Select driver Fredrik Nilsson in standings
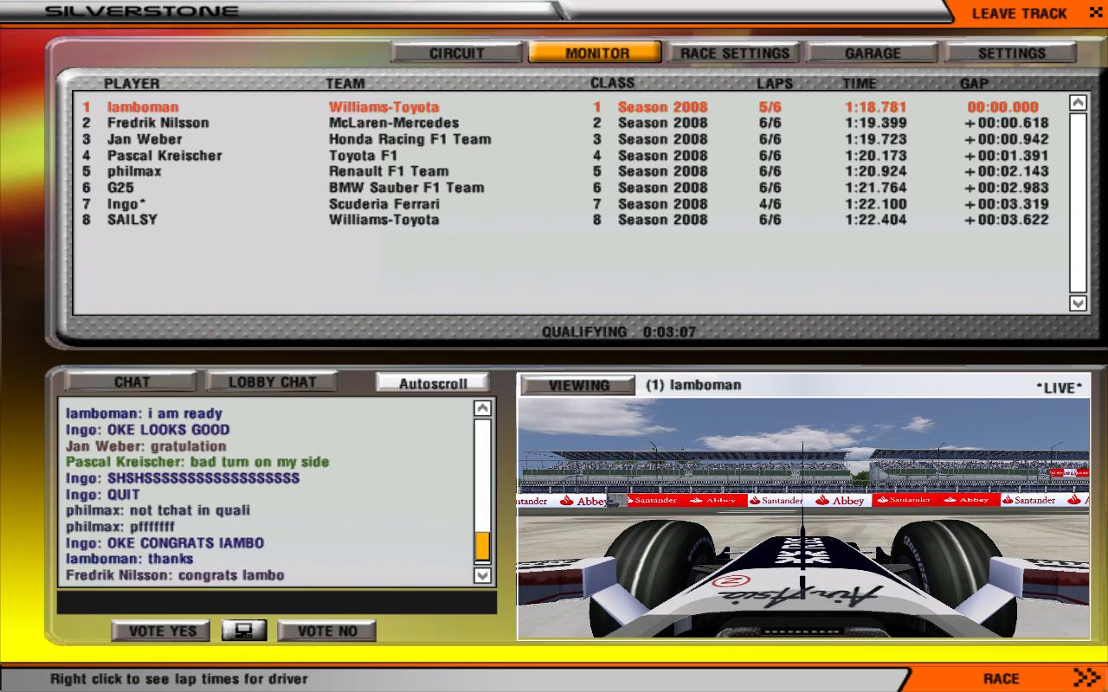 (158, 123)
